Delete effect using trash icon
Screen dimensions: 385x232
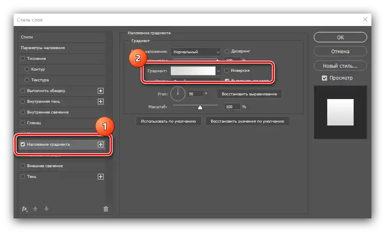[x=106, y=209]
